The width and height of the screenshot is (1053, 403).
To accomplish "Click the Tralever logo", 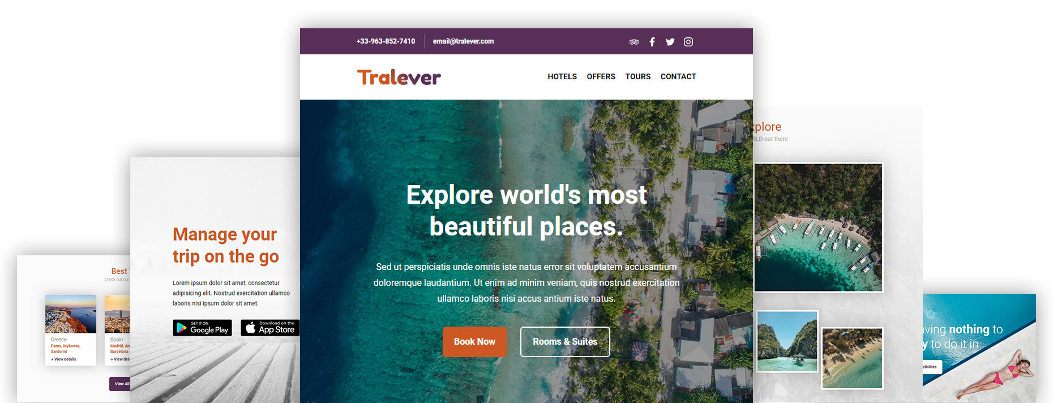I will 399,77.
